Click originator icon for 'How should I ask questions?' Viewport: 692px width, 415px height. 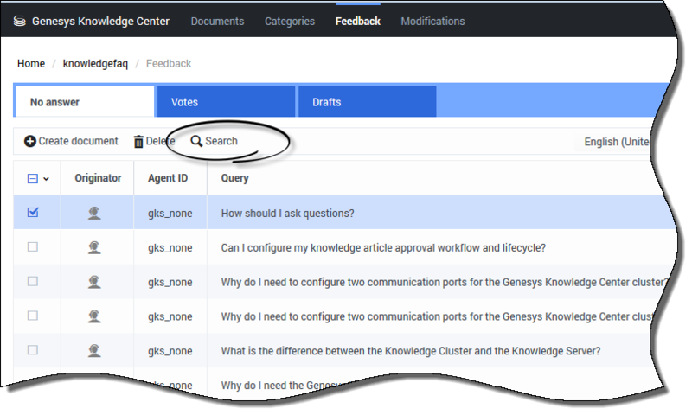point(94,213)
